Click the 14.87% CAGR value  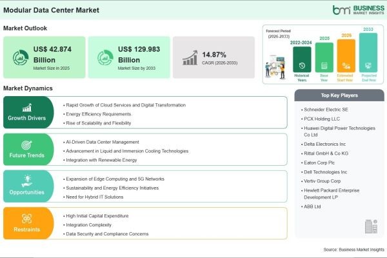(214, 55)
